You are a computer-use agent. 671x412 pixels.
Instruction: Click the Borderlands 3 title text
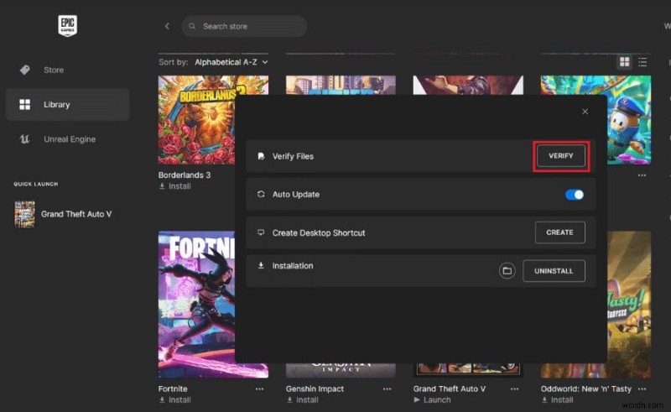tap(185, 175)
